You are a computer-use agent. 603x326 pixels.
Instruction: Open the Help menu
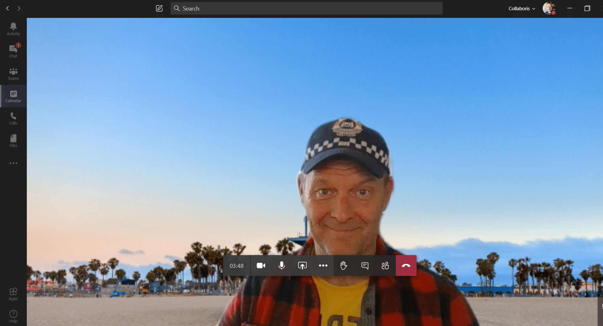(13, 316)
